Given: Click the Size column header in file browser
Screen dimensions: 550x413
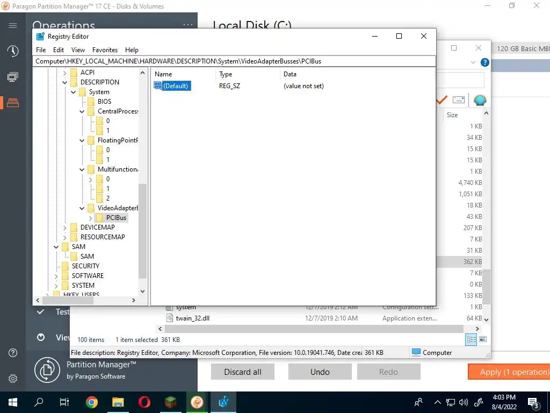Looking at the screenshot, I should pos(452,115).
